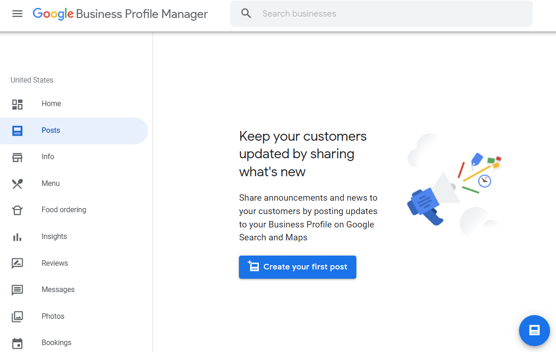Click the Menu fork and spoon icon

(x=17, y=184)
